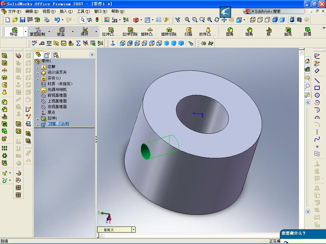Toggle Shaded With Edges display mode

275,20
